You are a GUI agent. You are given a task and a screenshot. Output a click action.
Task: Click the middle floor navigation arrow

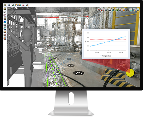[x=71, y=66]
